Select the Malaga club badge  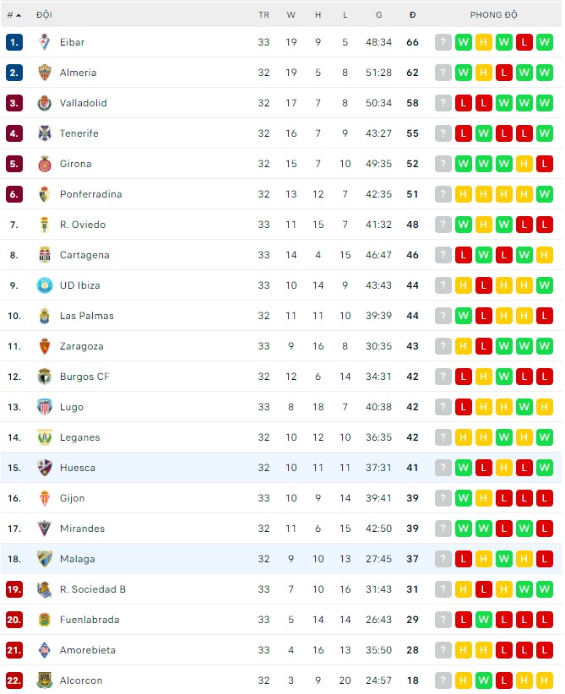tap(44, 559)
